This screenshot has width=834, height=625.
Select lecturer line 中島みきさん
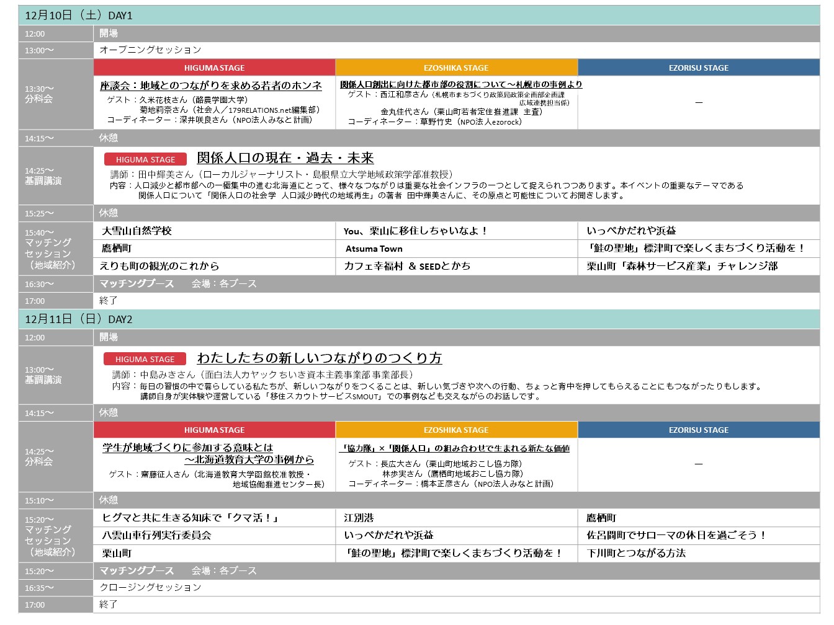pos(262,375)
